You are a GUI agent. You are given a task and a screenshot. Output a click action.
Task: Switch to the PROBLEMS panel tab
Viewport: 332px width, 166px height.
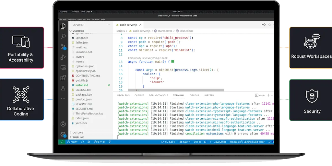click(123, 95)
